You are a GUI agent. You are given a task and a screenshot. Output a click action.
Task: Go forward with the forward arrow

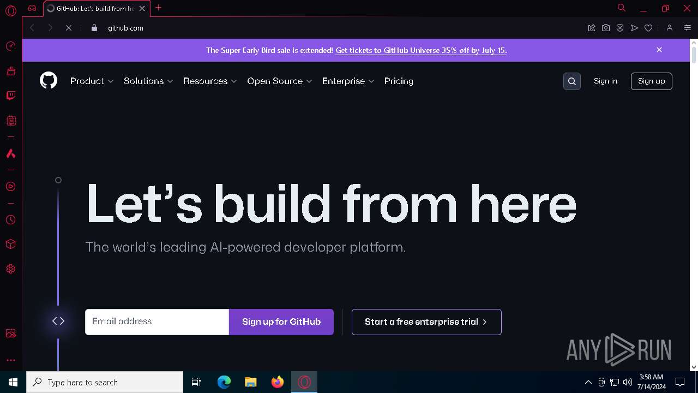[x=50, y=28]
